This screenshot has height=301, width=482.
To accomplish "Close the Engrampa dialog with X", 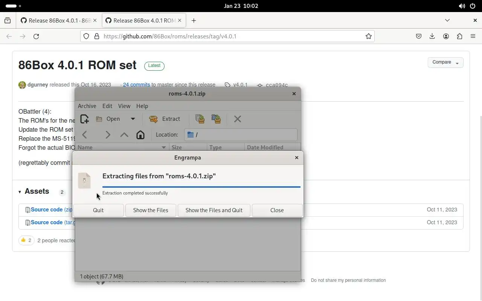I will pos(297,158).
